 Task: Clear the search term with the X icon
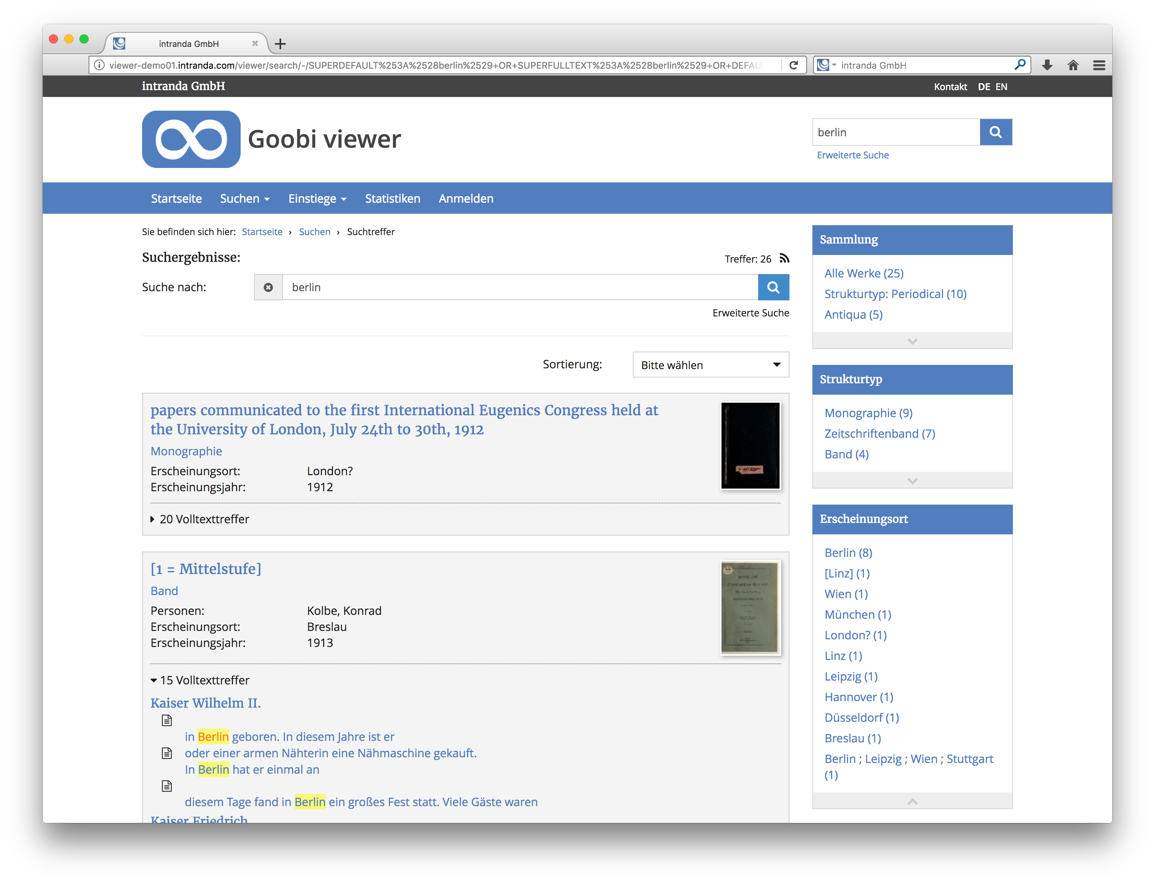tap(269, 287)
